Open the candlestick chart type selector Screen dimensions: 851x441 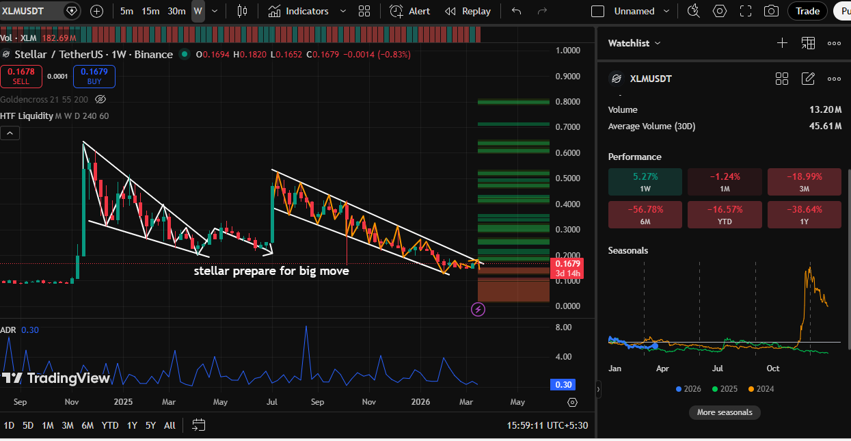click(242, 11)
